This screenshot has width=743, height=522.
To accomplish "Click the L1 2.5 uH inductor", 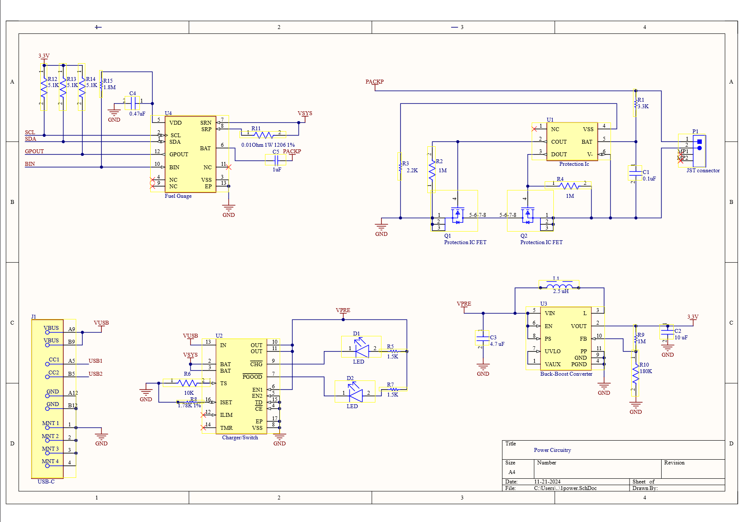I will [559, 287].
